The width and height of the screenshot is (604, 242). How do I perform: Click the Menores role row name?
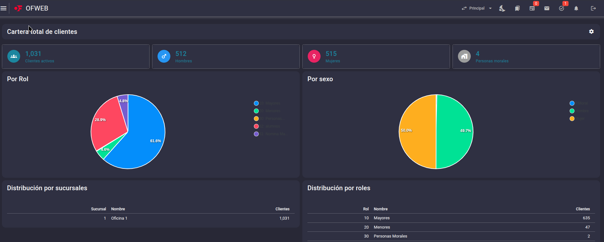tap(382, 227)
